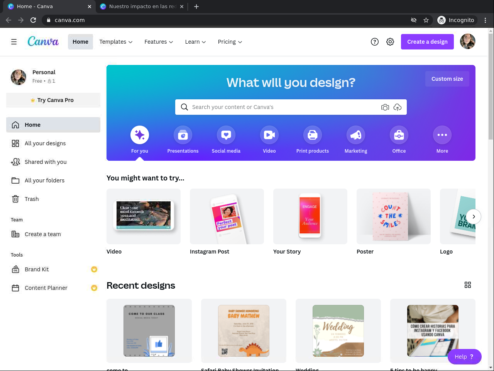Open the Instagram y Facebook historias design
This screenshot has width=494, height=371.
point(433,331)
